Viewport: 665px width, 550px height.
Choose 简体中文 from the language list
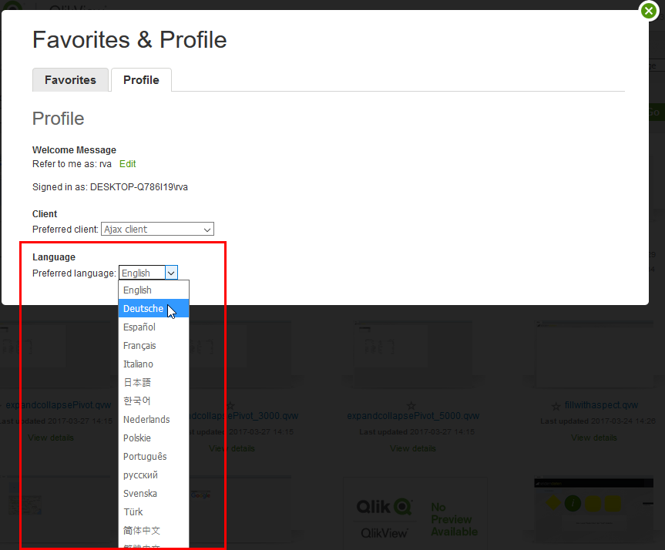153,530
